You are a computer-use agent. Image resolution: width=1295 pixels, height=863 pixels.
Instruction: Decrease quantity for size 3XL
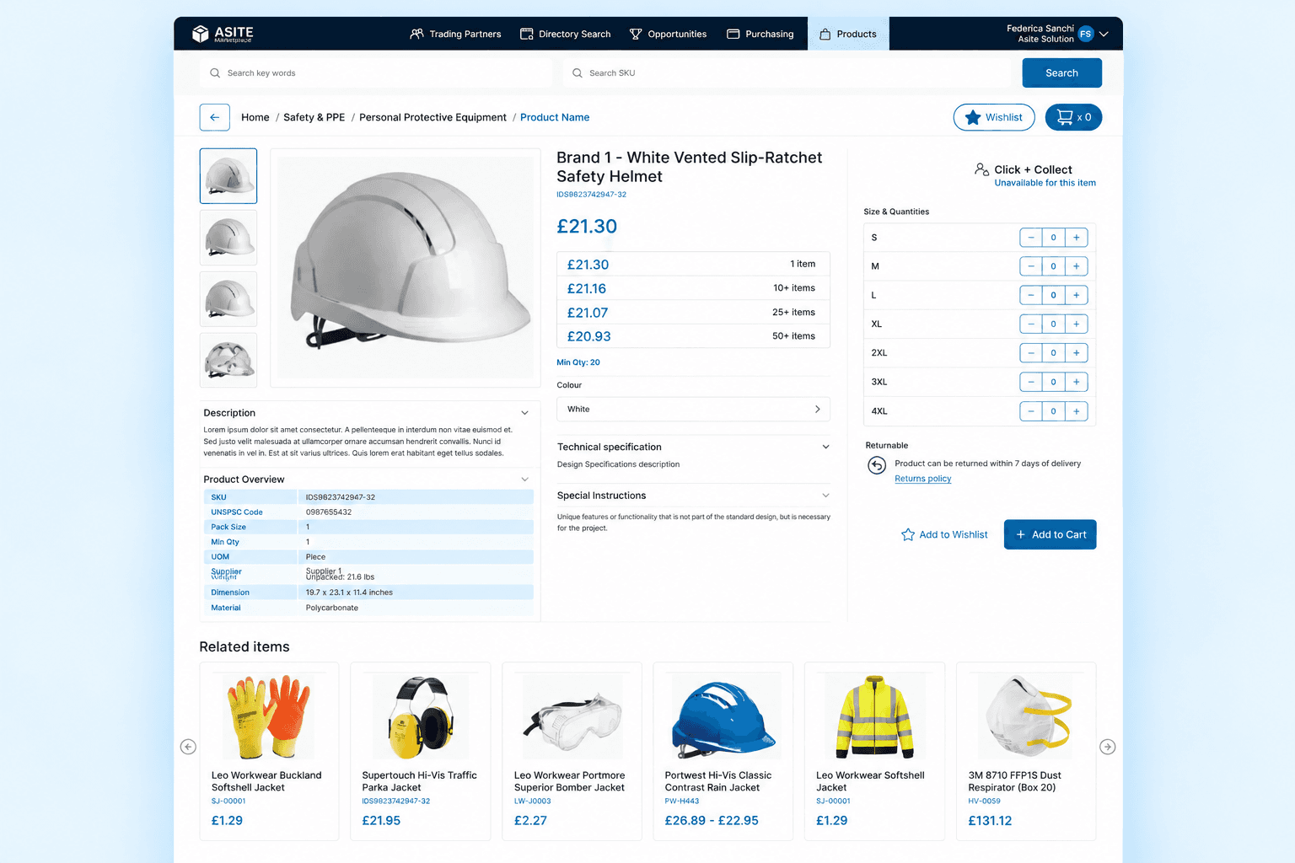1030,382
